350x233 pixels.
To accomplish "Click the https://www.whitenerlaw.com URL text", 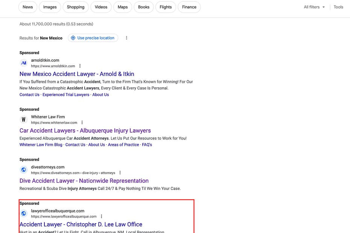I will tap(54, 123).
